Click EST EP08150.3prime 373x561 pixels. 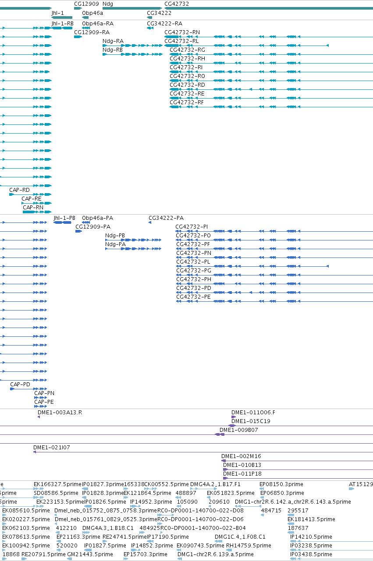tap(281, 484)
